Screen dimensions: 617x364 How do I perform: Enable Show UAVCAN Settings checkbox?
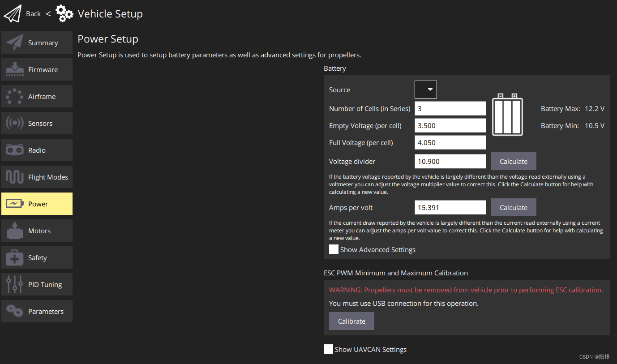328,349
